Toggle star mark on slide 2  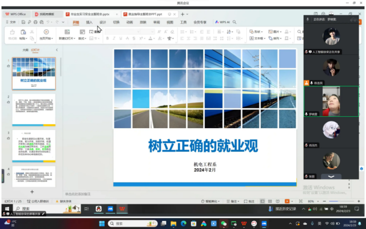coord(8,103)
